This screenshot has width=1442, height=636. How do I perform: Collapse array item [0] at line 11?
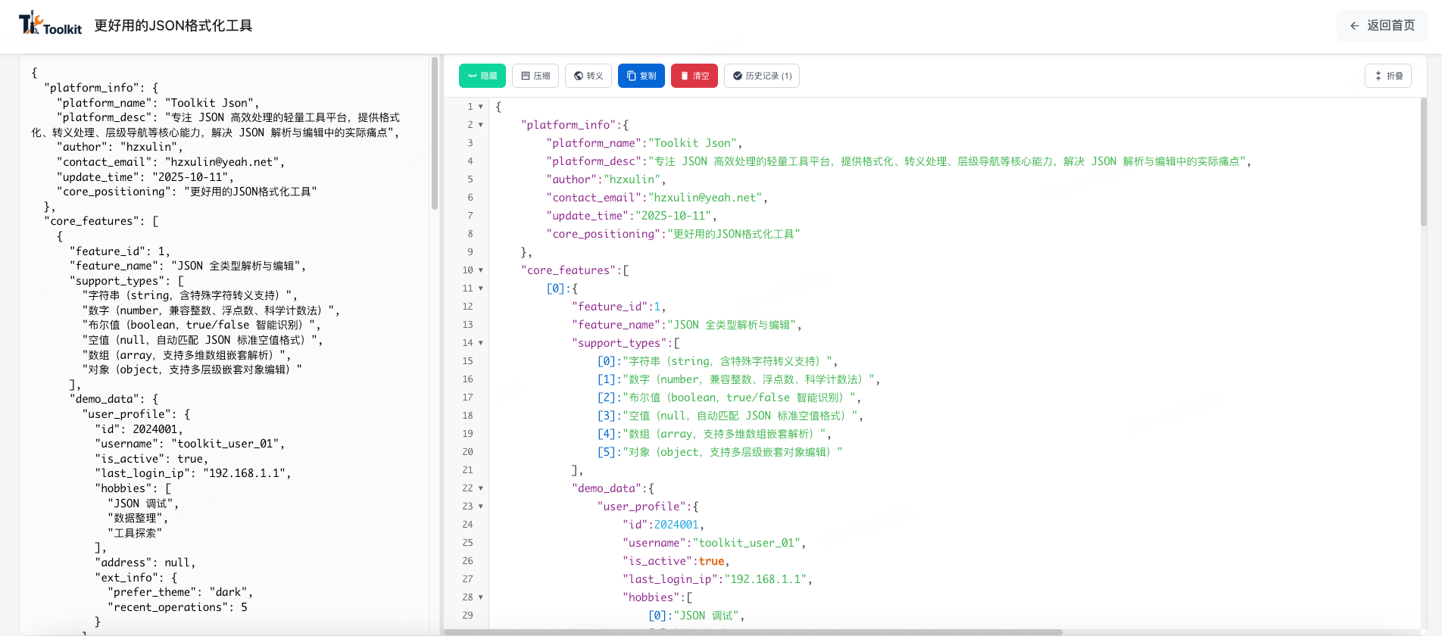pos(481,288)
